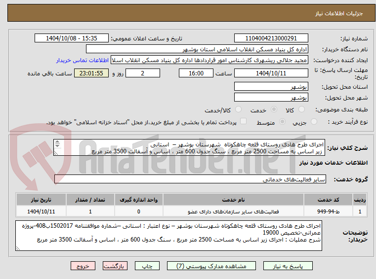Image resolution: width=376 pixels, height=279 pixels.
Task: Click the جزئیات اطلاعات نیاز header title
Action: [x=338, y=13]
